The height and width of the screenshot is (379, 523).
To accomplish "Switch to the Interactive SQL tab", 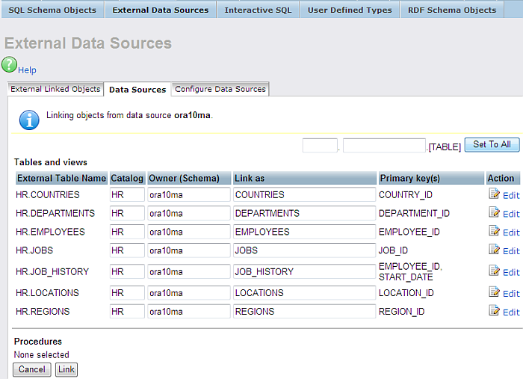I will 258,10.
